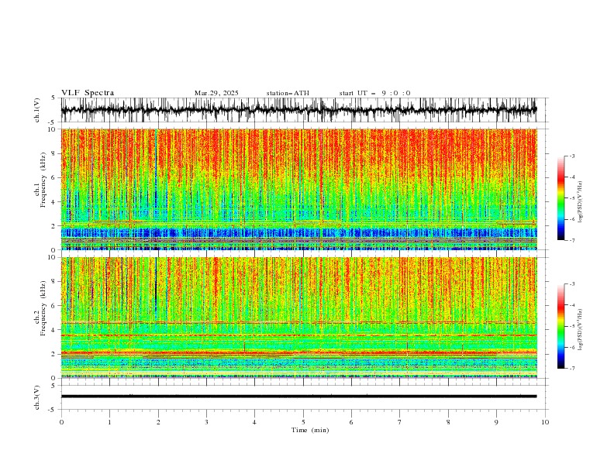
Task: Click the ch.2 spectrogram panel
Action: [x=298, y=318]
